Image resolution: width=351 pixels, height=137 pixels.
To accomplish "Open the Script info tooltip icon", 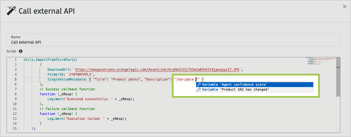I will click(21, 51).
